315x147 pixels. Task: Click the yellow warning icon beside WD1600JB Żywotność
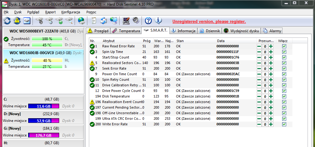(6, 60)
